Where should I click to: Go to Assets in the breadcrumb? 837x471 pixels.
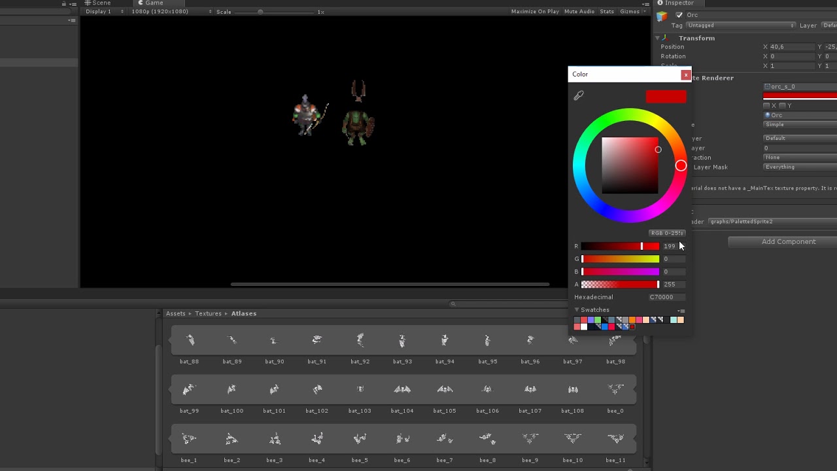(176, 314)
